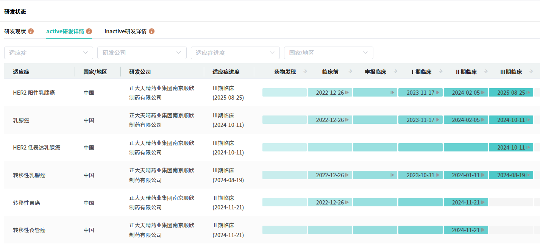Viewport: 540px width, 248px height.
Task: Expand the 适应症进度 filter dropdown
Action: (x=235, y=53)
